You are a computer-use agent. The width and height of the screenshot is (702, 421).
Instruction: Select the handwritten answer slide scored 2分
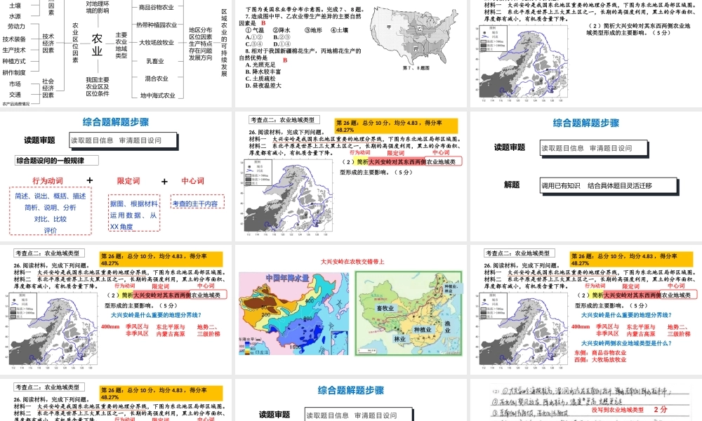pos(586,400)
